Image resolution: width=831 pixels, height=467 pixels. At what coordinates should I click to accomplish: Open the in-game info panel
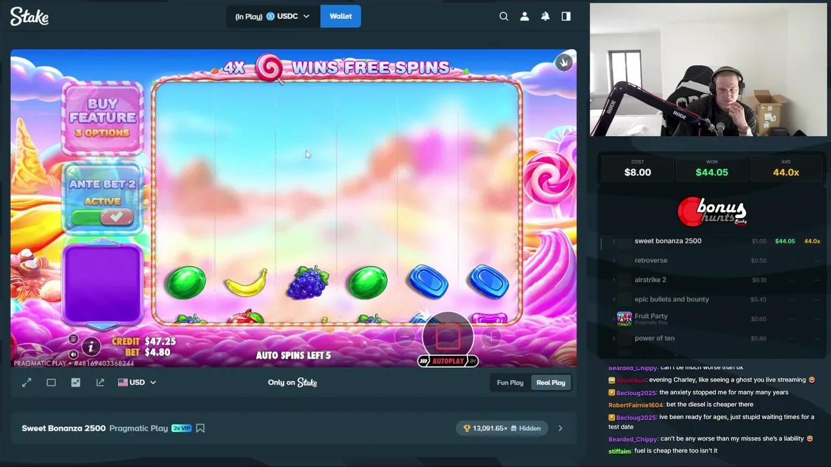pos(91,348)
